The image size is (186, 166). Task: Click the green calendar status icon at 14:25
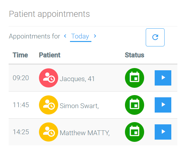click(135, 132)
